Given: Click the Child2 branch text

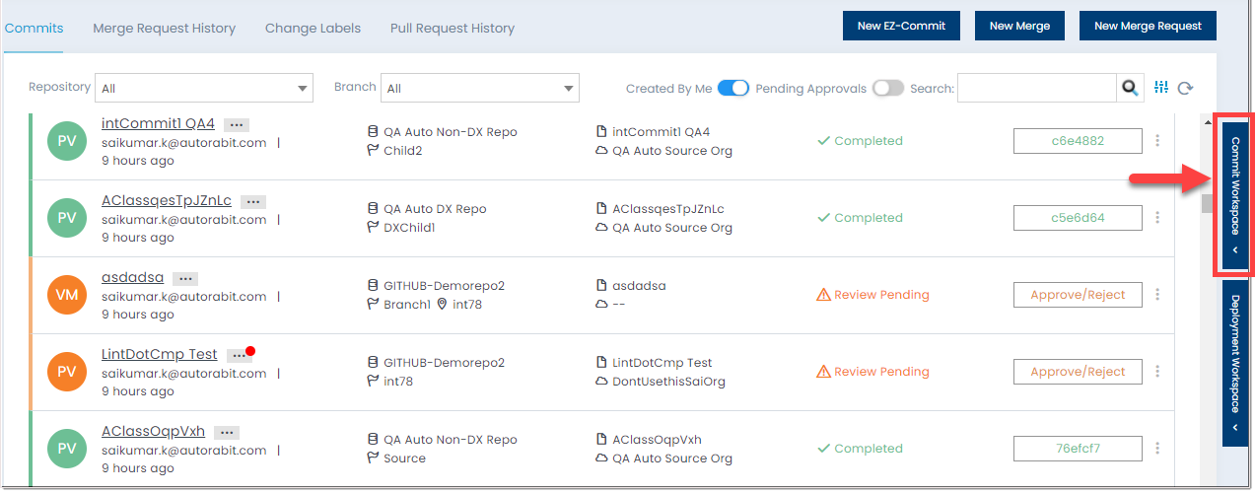Looking at the screenshot, I should click(403, 151).
